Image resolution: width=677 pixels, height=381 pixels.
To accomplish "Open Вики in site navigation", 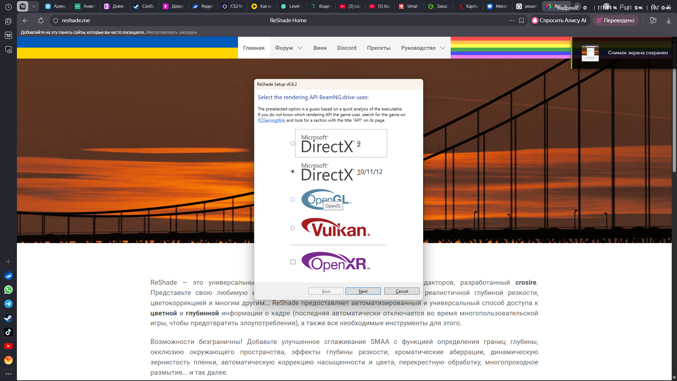I will click(320, 48).
